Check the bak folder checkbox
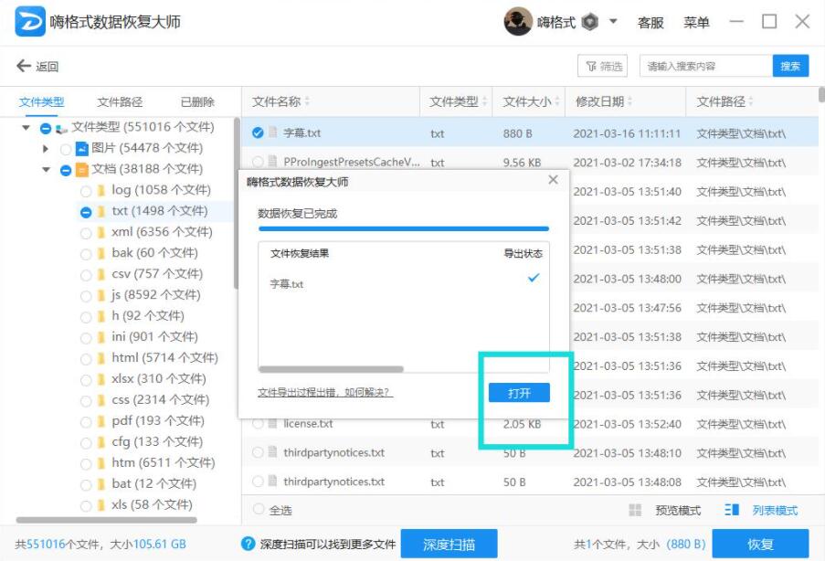 click(x=86, y=254)
